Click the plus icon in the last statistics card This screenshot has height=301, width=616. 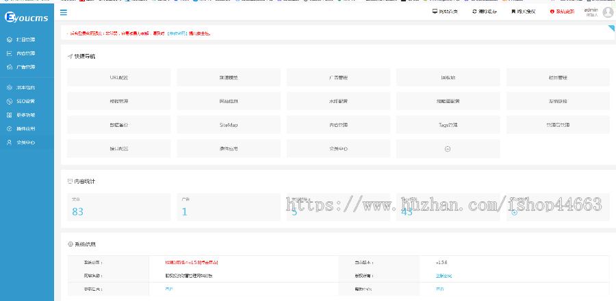click(x=515, y=212)
